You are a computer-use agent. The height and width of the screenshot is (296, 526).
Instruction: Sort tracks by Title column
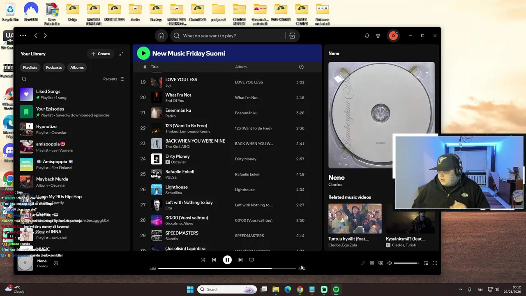(155, 67)
